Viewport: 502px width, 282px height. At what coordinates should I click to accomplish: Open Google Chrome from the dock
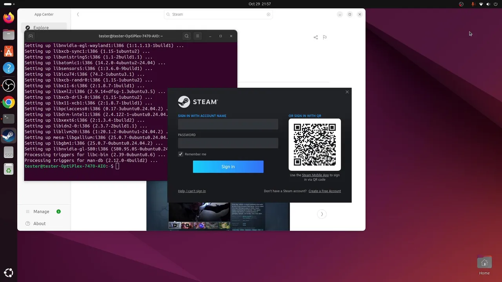click(9, 102)
